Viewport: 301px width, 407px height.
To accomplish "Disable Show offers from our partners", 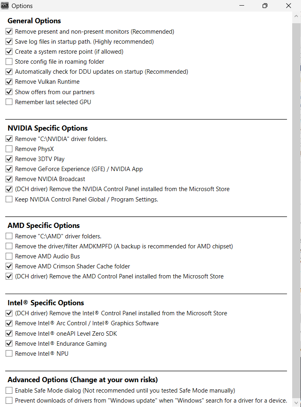I will coord(9,92).
